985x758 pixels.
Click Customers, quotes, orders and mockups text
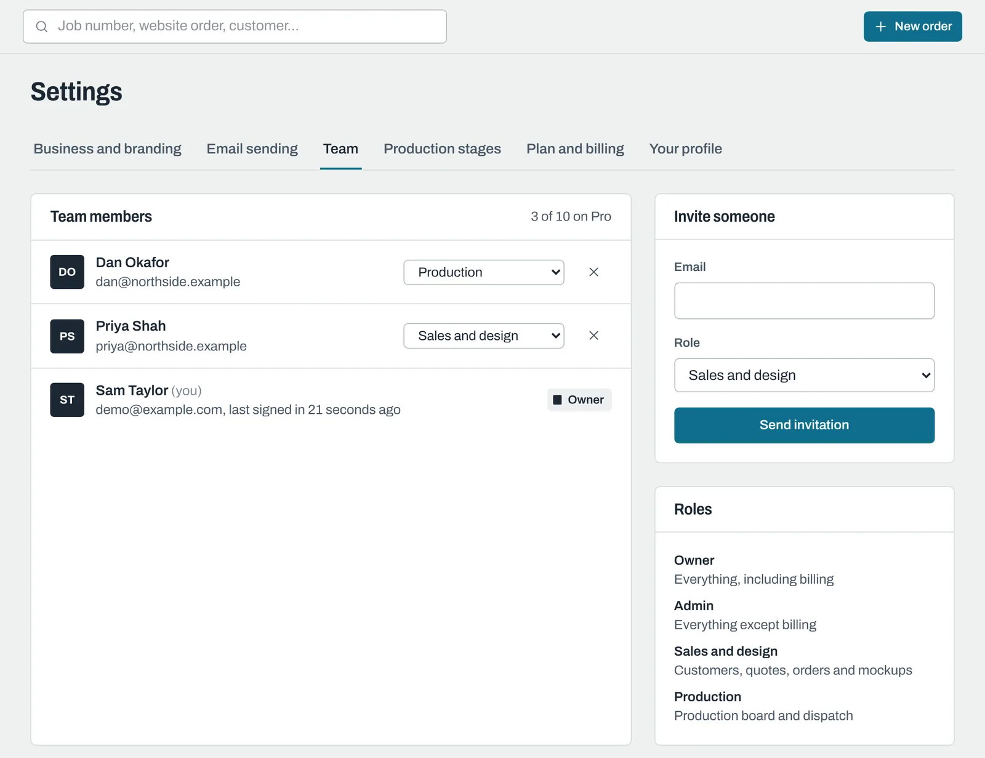click(x=793, y=671)
